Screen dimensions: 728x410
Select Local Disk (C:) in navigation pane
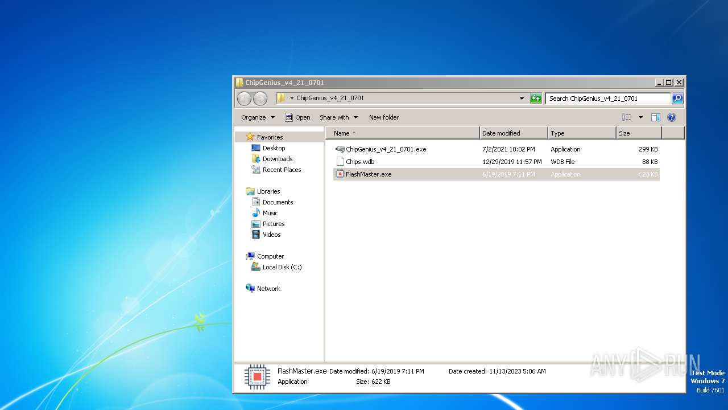[x=282, y=267]
